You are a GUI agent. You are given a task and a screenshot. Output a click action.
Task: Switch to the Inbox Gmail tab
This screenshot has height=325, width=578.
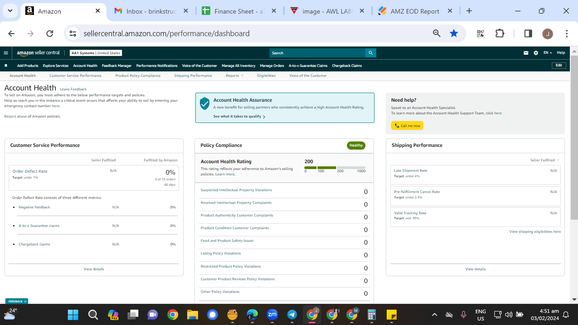click(152, 11)
